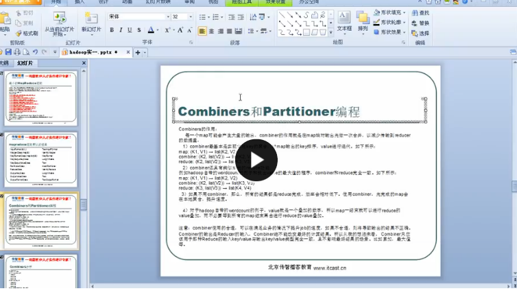Open the quick access customize dropdown arrow
The width and height of the screenshot is (517, 304).
55,52
